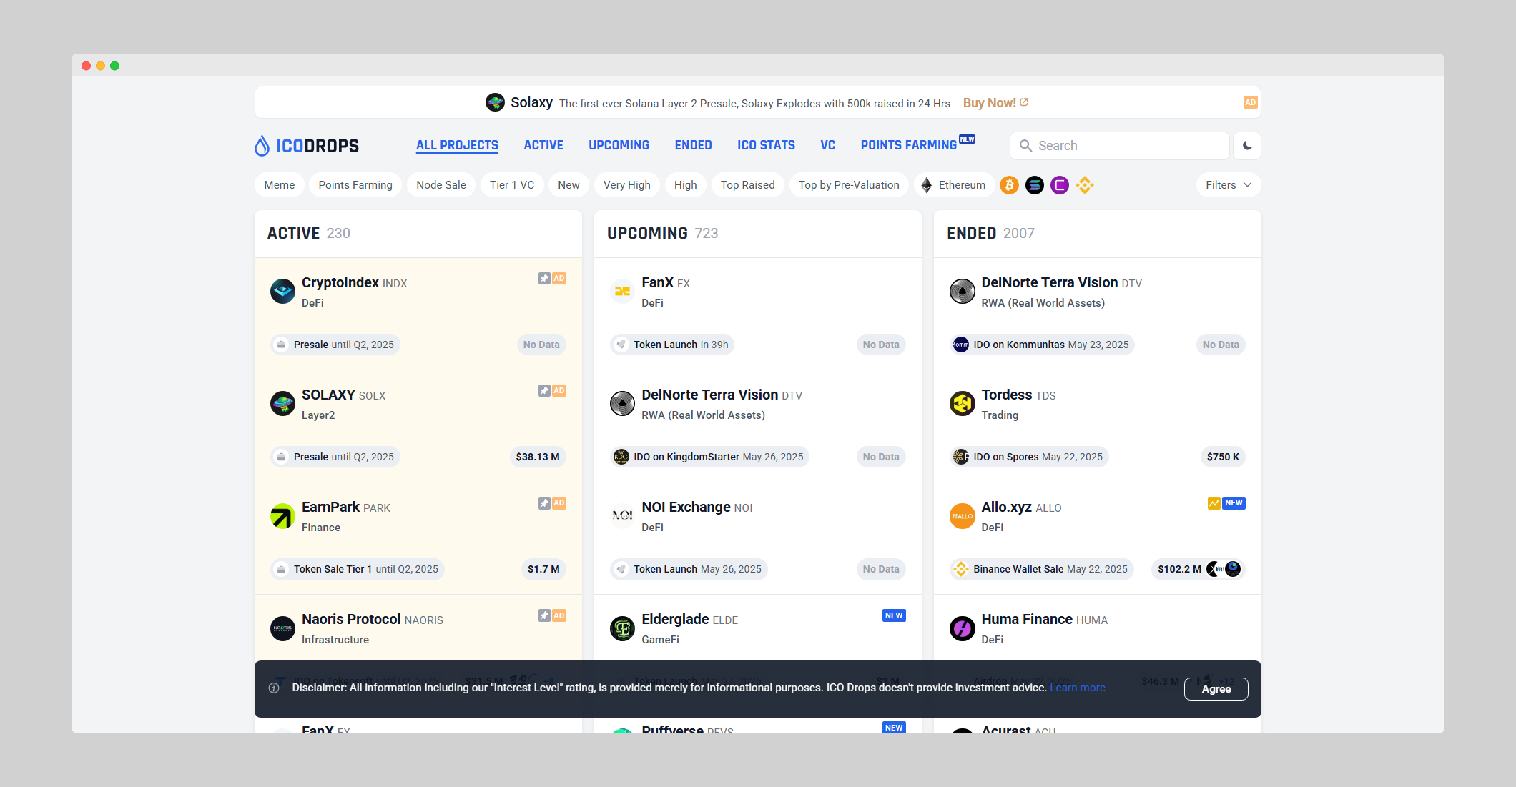Click the pin icon on CryptoIndex card
Image resolution: width=1516 pixels, height=787 pixels.
click(x=544, y=279)
